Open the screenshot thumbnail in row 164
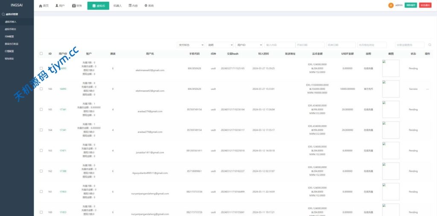 tap(390, 130)
